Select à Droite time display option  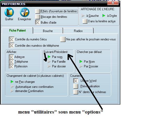click(x=104, y=16)
